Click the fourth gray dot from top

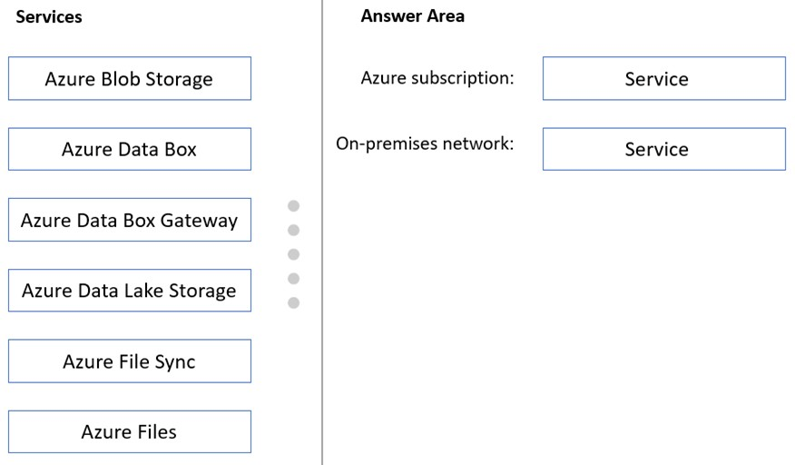(x=293, y=279)
